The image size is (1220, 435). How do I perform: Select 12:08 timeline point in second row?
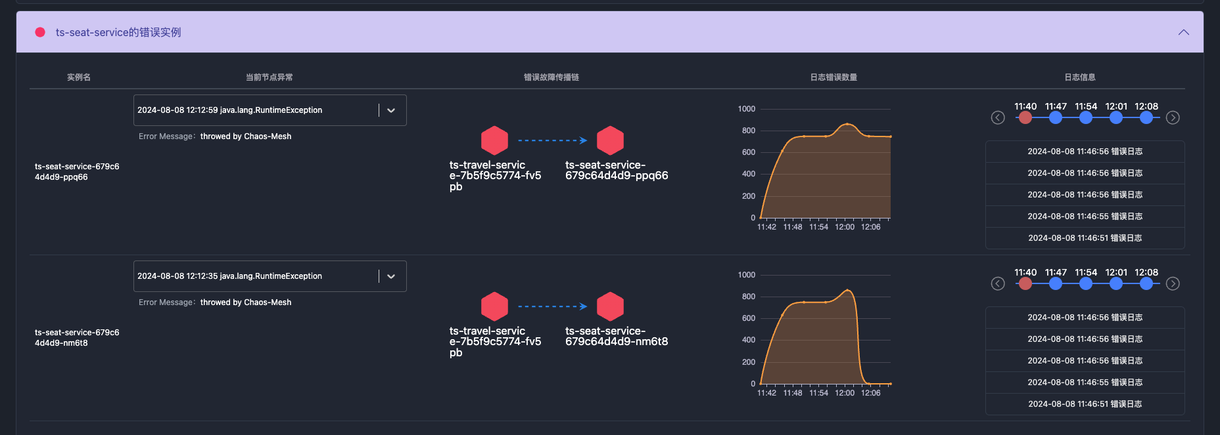[1146, 283]
